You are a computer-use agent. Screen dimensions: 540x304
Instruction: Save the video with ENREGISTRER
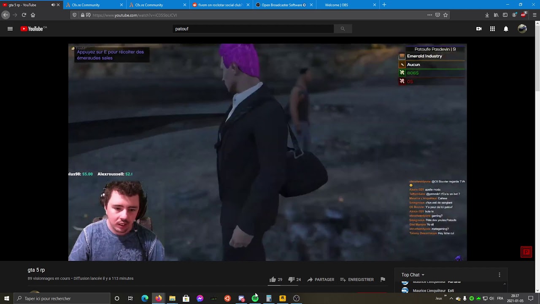(357, 280)
